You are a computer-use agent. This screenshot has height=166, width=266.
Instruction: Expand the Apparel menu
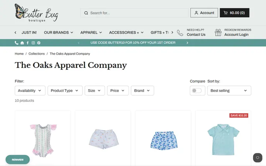pos(91,32)
